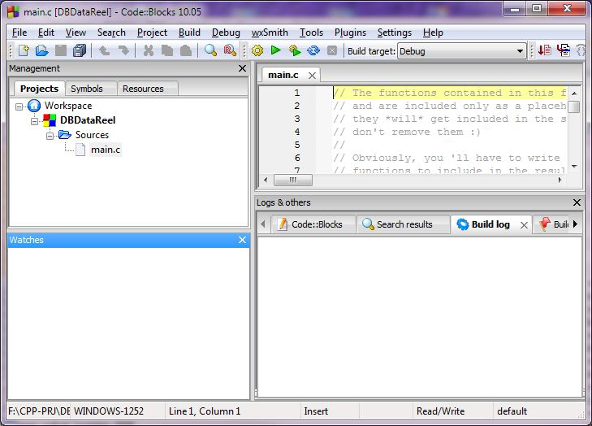592x426 pixels.
Task: Collapse the DBDataReel project node
Action: tap(34, 121)
